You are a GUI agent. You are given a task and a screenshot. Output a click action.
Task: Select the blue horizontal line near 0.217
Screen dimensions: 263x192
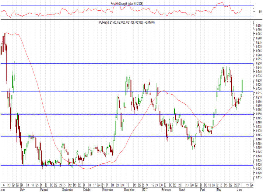pos(127,91)
